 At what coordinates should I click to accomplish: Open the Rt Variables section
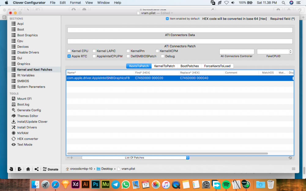click(26, 75)
